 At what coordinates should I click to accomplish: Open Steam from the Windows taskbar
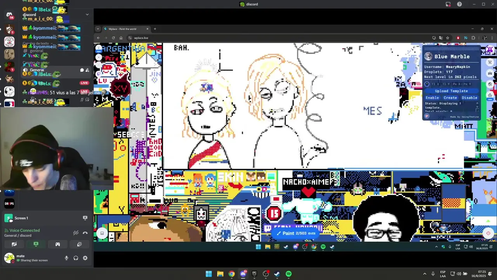tap(277, 274)
